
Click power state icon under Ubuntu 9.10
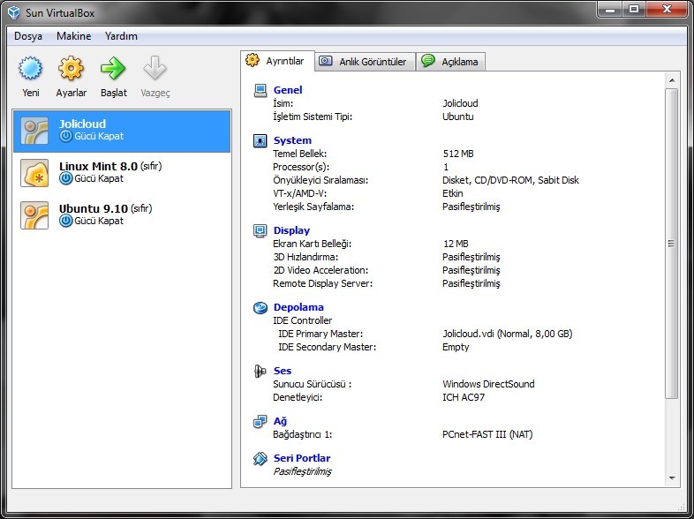coord(66,221)
